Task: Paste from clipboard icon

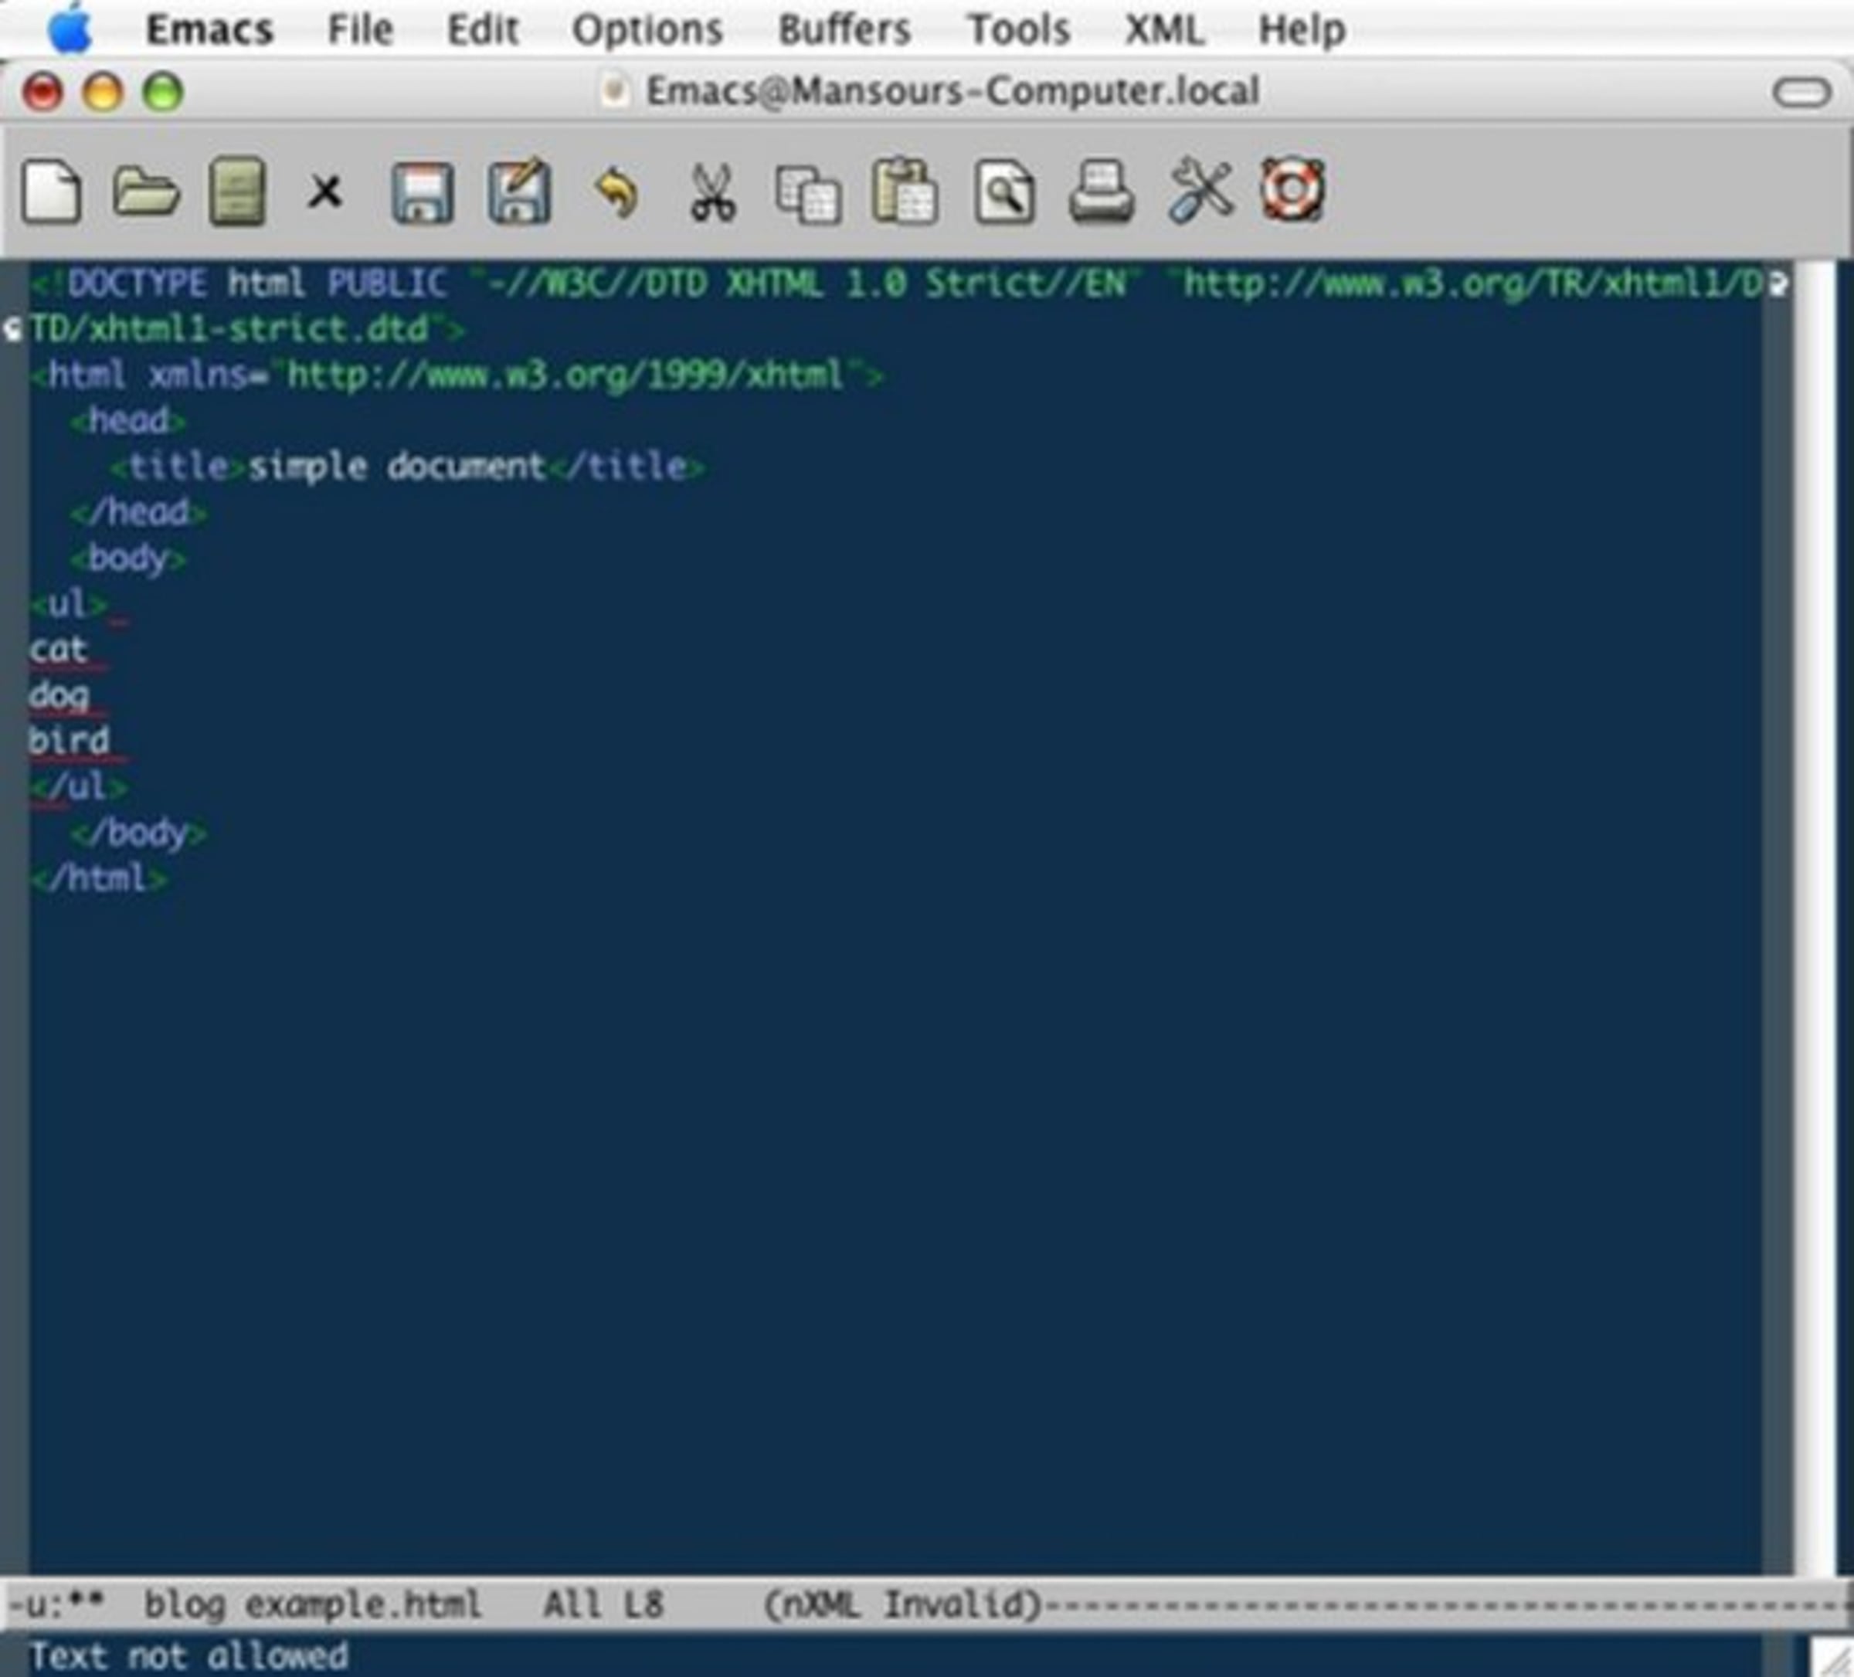Action: coord(905,192)
